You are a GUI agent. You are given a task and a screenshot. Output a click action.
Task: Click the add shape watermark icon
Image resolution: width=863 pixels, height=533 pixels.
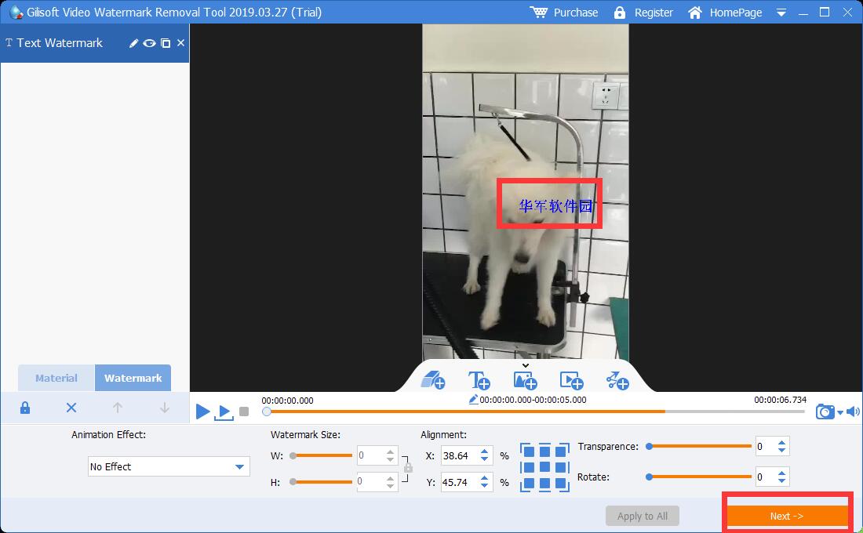pyautogui.click(x=617, y=380)
